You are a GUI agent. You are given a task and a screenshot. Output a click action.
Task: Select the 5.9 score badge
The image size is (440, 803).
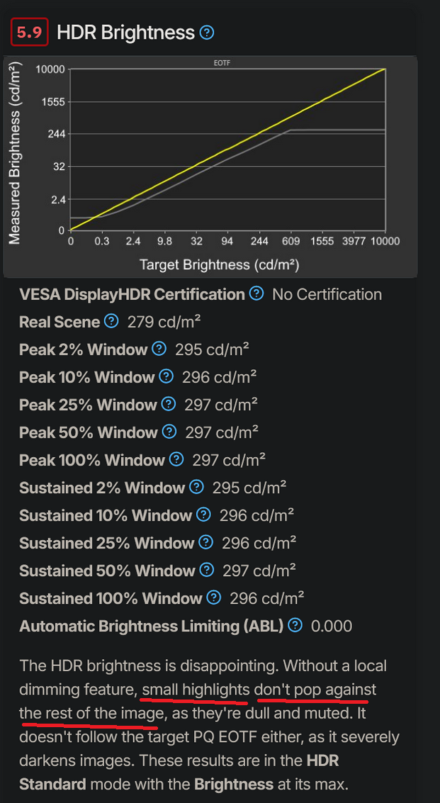tap(29, 32)
